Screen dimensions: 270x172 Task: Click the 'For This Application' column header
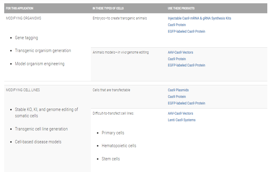click(x=19, y=8)
